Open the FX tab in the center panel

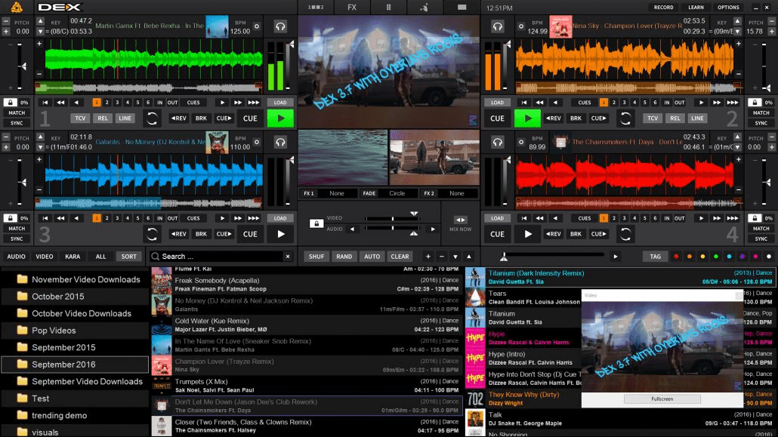[352, 8]
